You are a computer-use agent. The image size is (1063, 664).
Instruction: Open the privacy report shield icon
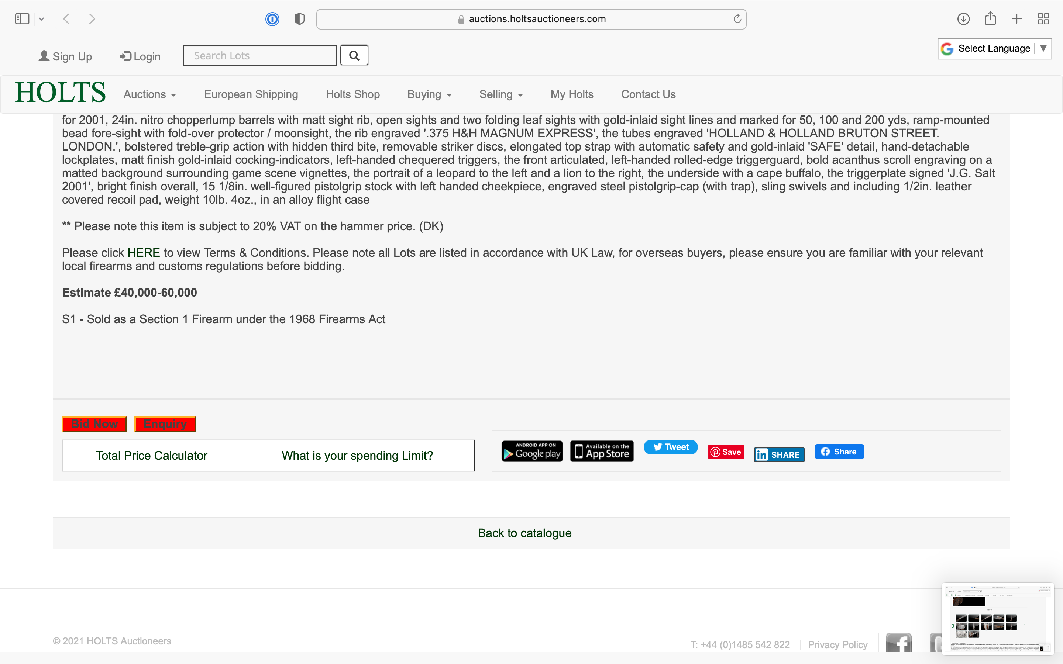click(x=299, y=19)
